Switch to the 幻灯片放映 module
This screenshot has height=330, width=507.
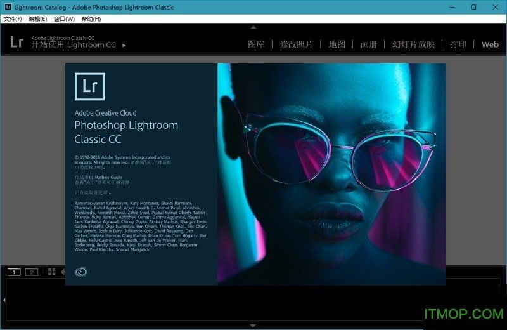tap(413, 44)
